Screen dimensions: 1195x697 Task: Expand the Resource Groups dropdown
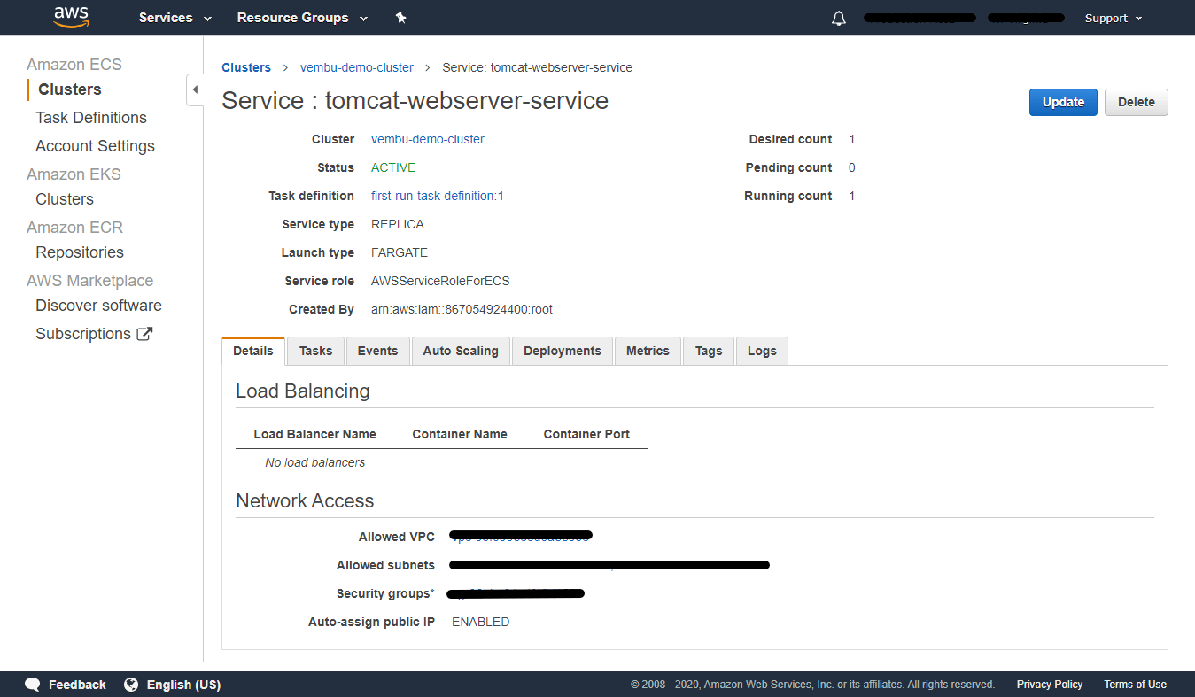300,18
